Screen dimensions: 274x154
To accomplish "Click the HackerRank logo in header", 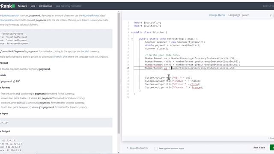I will [x=7, y=6].
